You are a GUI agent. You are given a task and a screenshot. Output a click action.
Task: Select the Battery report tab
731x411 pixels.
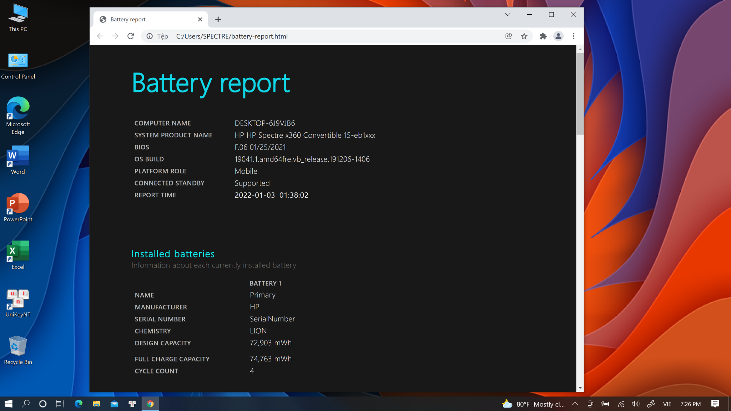pyautogui.click(x=143, y=19)
